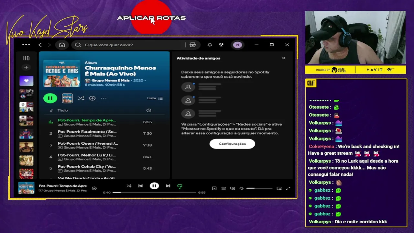Click album preview thumbnail beside pause button
The width and height of the screenshot is (414, 233).
pyautogui.click(x=67, y=98)
